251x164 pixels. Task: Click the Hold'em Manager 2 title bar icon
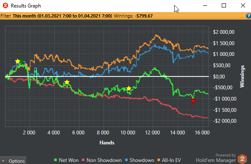point(5,5)
